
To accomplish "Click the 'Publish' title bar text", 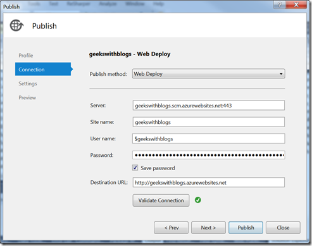I will 11,7.
